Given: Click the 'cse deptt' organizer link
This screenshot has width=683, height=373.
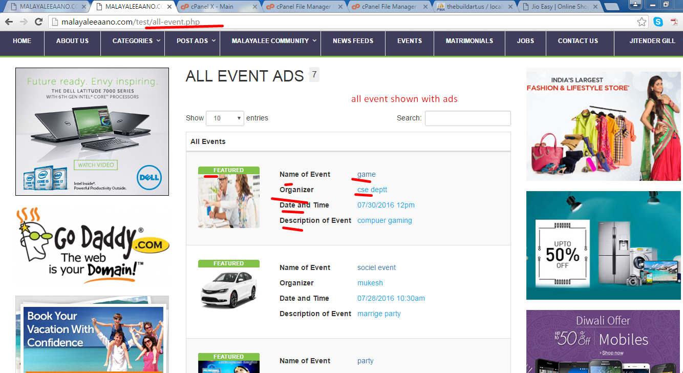Looking at the screenshot, I should pyautogui.click(x=372, y=190).
